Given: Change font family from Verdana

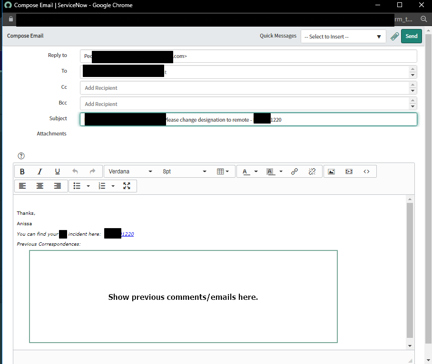Looking at the screenshot, I should [x=130, y=172].
